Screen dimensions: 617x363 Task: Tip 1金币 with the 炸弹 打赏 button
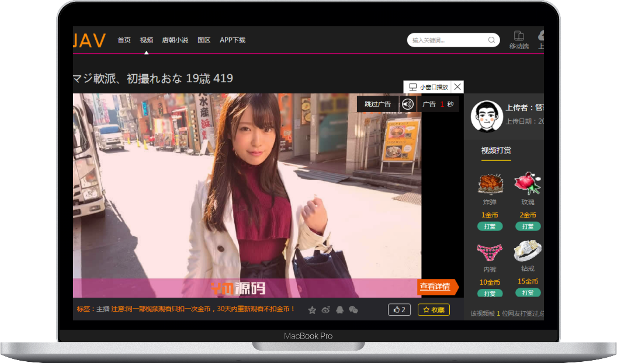coord(490,226)
